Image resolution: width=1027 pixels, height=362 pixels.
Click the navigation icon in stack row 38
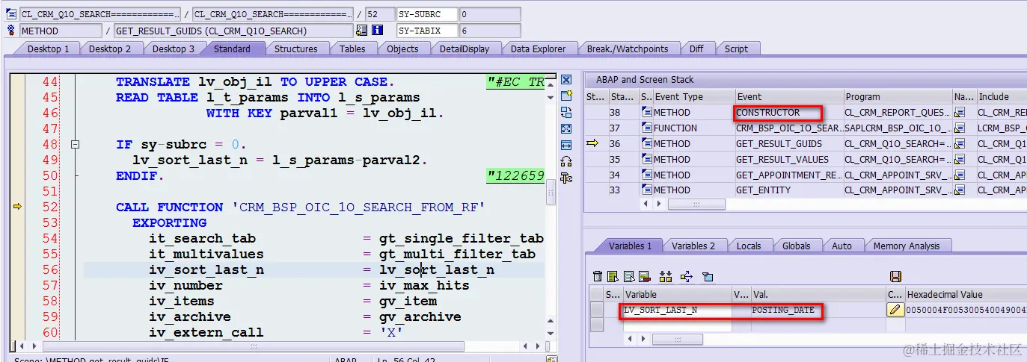tap(960, 113)
